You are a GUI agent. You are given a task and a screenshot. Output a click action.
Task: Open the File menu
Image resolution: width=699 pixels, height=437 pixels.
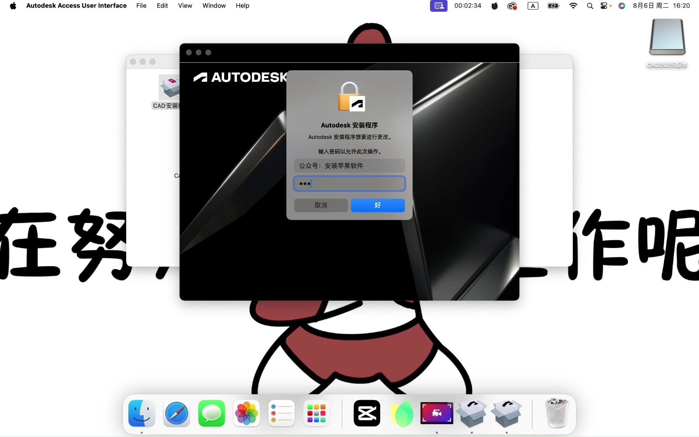[x=141, y=6]
